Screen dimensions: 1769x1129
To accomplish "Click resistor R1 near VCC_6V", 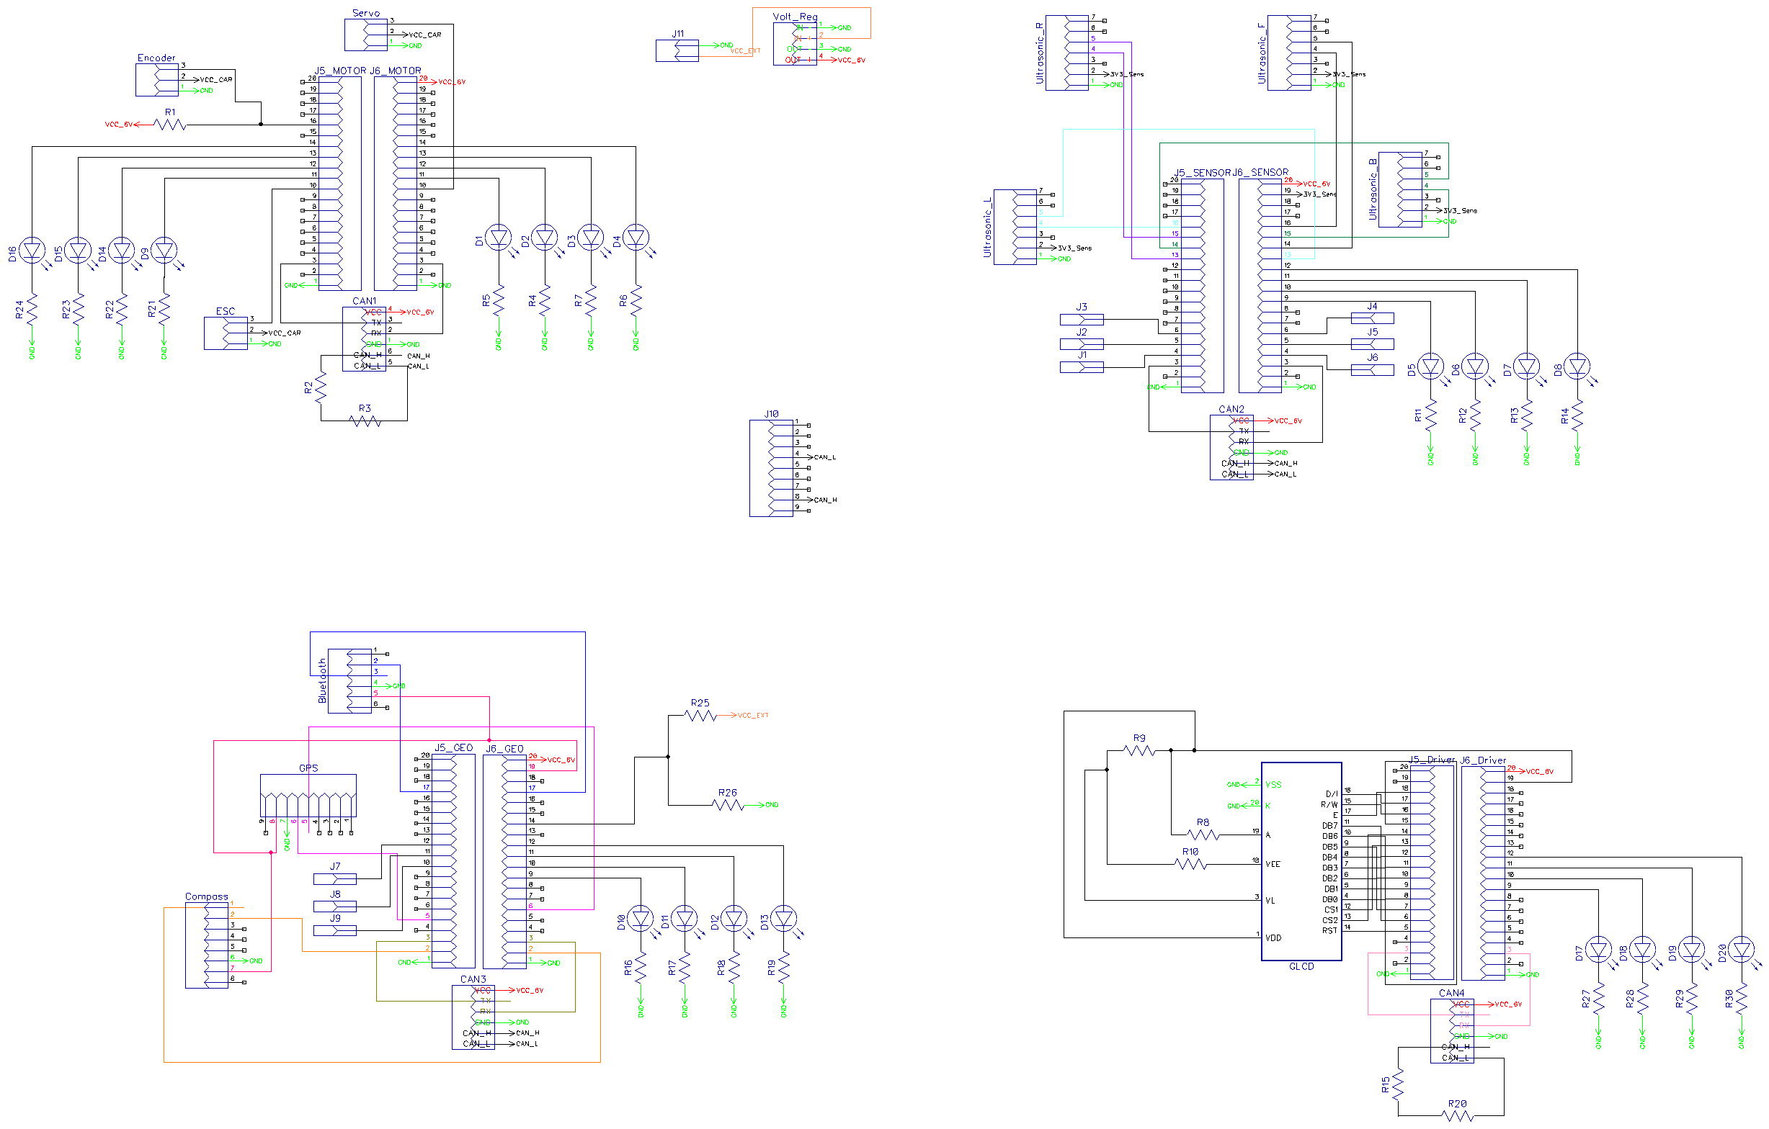I will coord(170,125).
